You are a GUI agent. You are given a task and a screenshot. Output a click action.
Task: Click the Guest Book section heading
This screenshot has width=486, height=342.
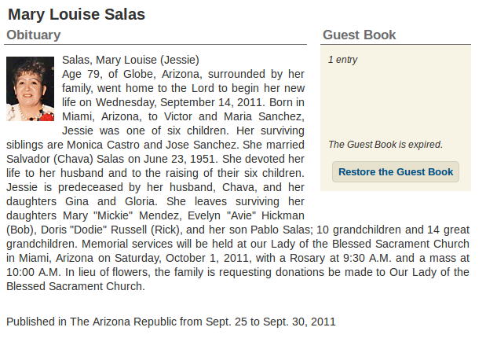point(360,35)
